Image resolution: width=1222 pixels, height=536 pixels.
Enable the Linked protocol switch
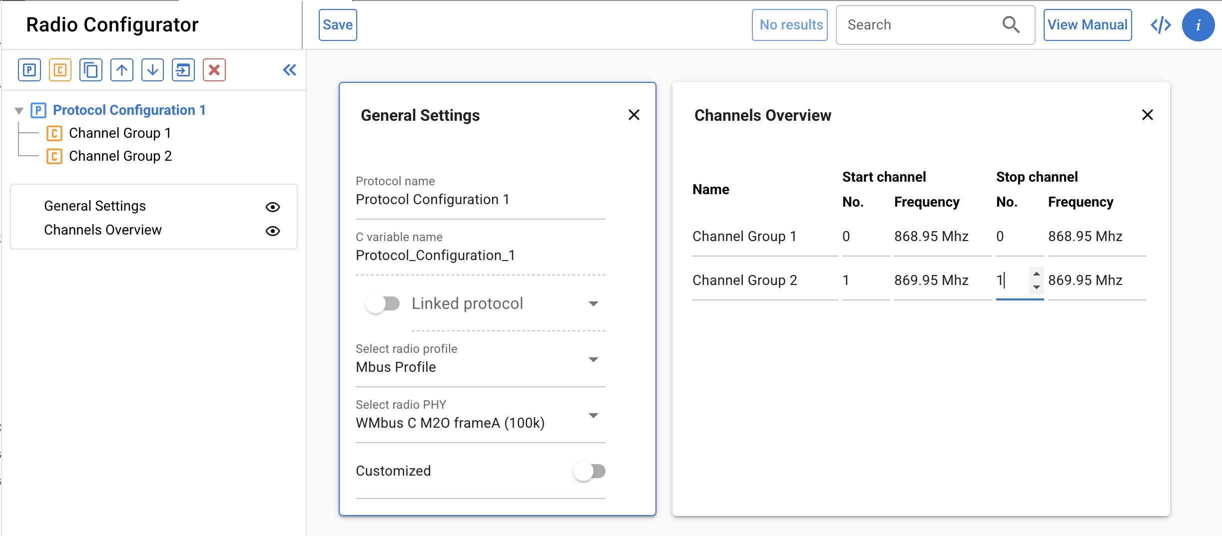[383, 303]
